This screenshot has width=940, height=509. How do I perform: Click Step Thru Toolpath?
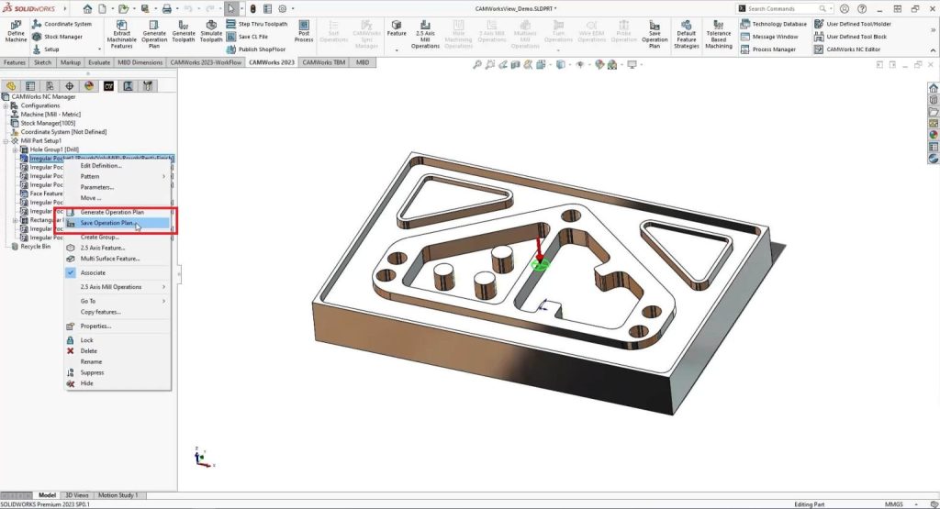pyautogui.click(x=257, y=24)
